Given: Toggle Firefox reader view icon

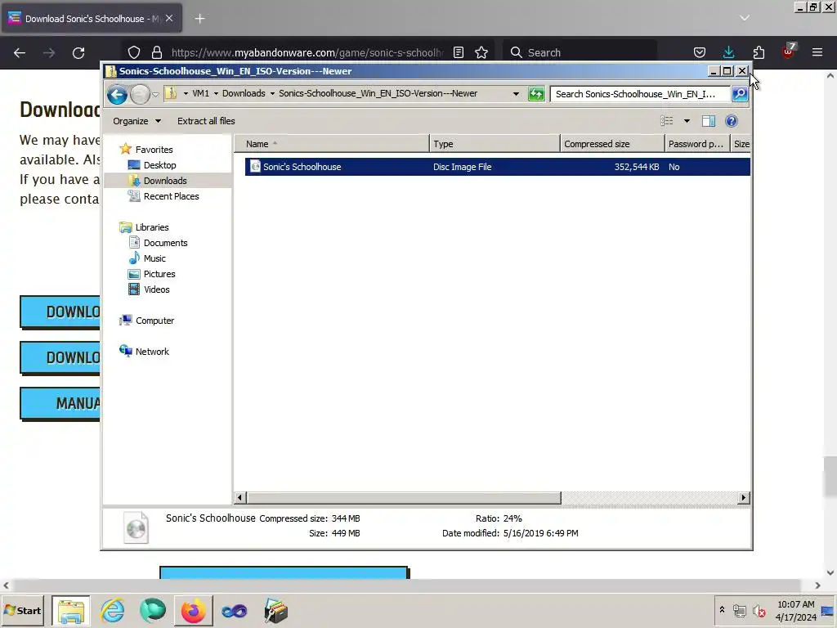Looking at the screenshot, I should tap(459, 52).
